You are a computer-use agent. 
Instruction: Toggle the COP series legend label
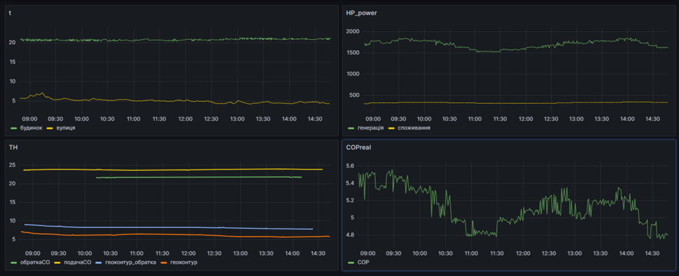click(x=363, y=262)
